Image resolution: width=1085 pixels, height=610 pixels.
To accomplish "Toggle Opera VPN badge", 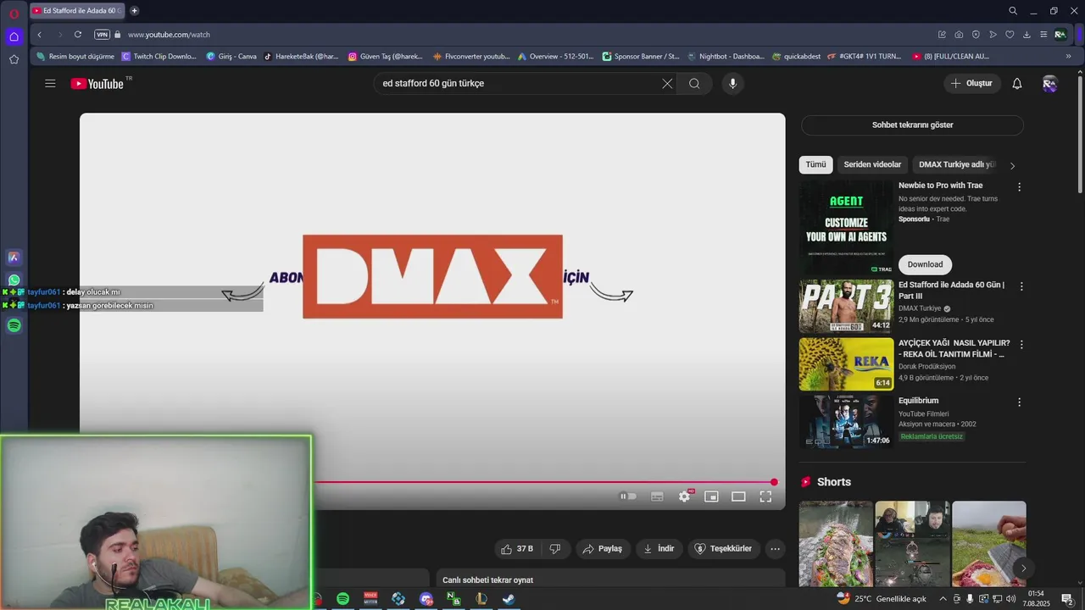I will (x=102, y=35).
